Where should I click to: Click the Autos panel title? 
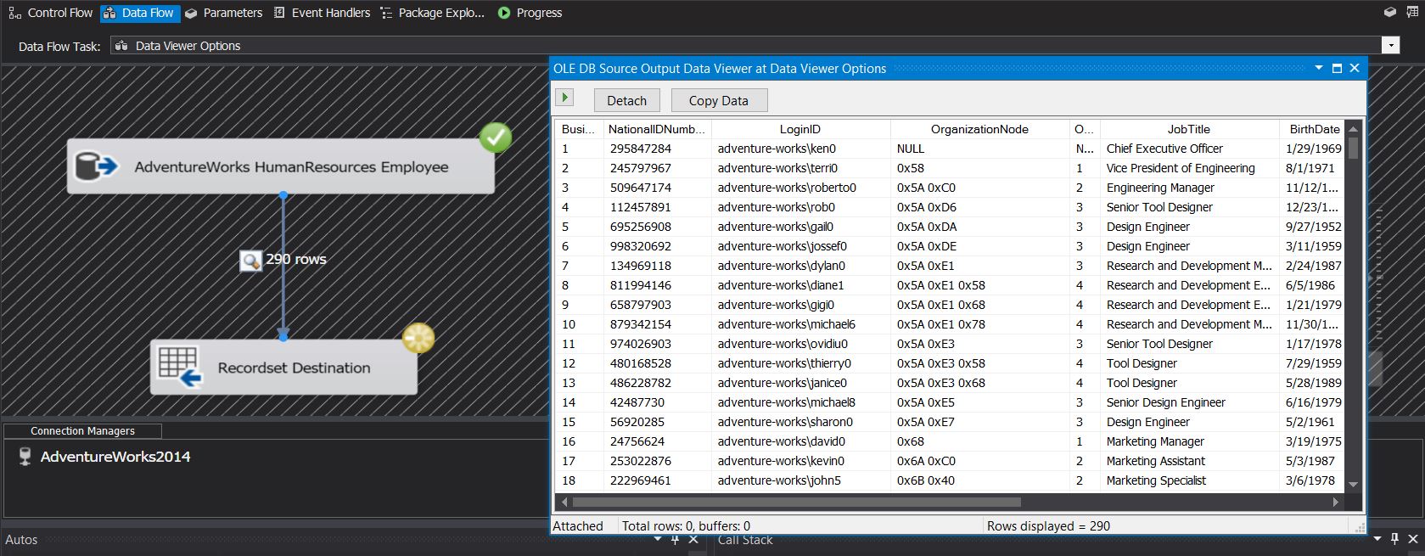click(x=21, y=540)
